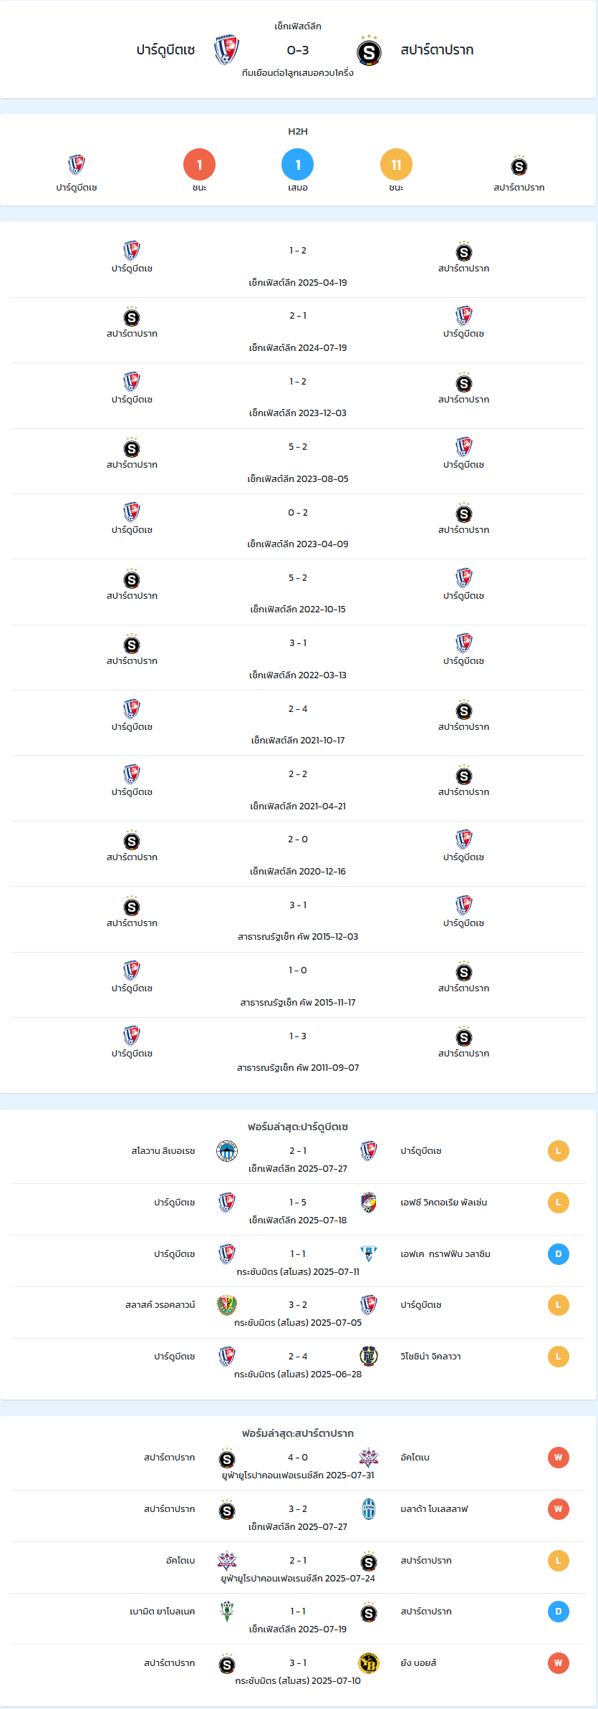The width and height of the screenshot is (598, 1709).
Task: Select the yellow H2H badge showing 11
Action: click(396, 165)
